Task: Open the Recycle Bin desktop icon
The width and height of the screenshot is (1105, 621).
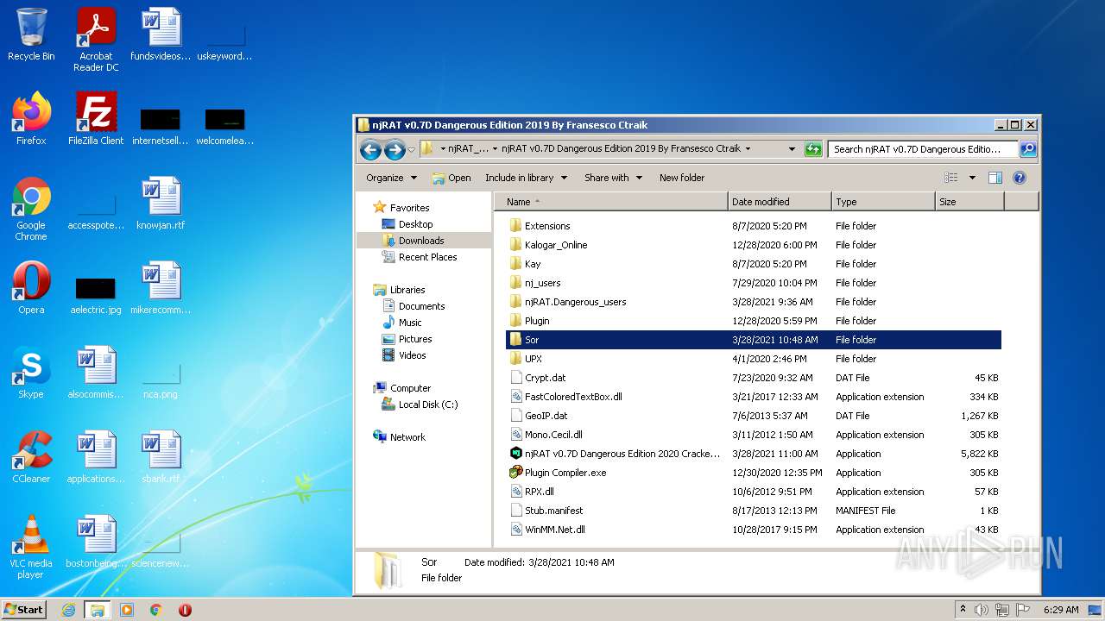Action: coord(31,34)
